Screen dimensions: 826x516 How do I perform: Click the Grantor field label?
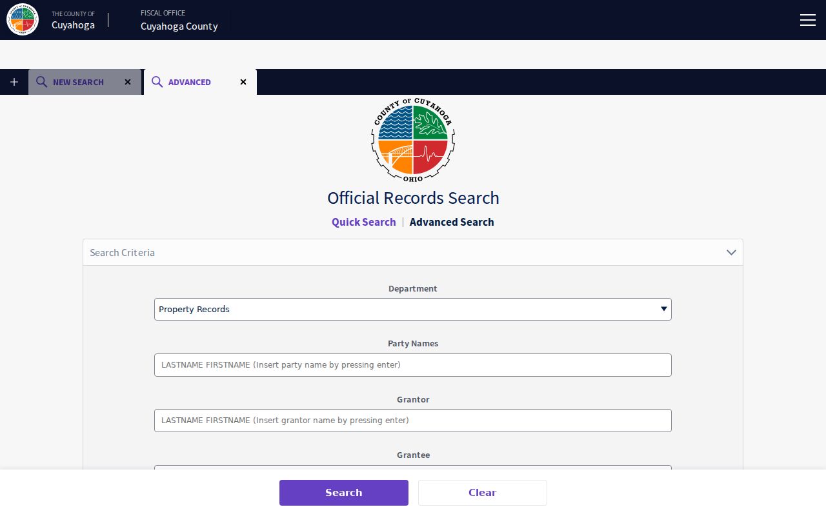413,399
